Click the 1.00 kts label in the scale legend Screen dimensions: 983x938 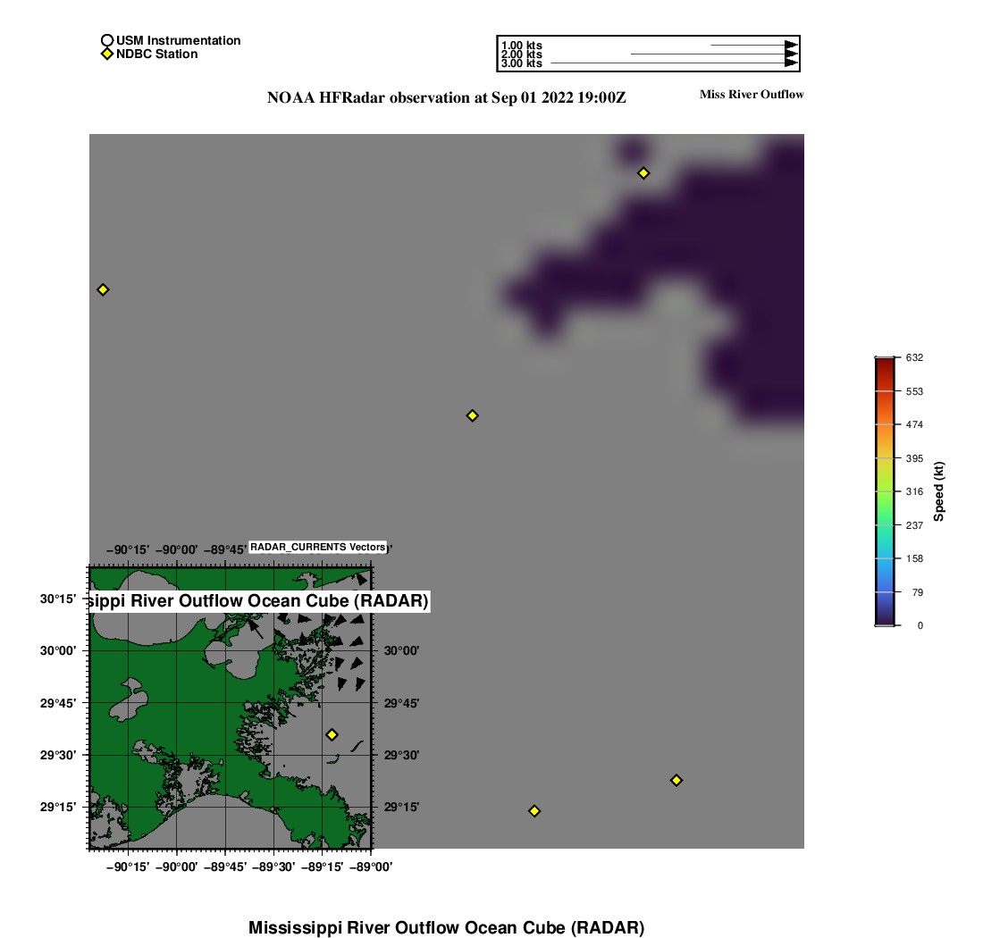click(522, 46)
